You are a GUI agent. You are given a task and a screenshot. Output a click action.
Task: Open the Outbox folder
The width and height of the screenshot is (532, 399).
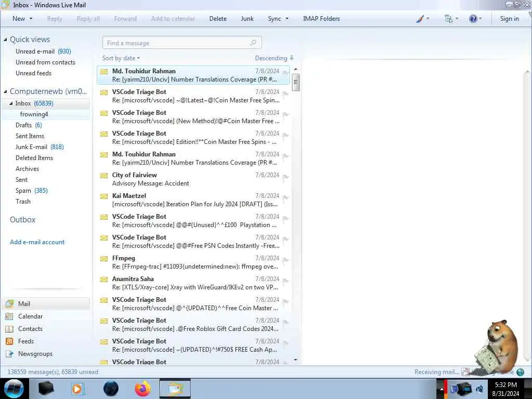[x=22, y=220]
